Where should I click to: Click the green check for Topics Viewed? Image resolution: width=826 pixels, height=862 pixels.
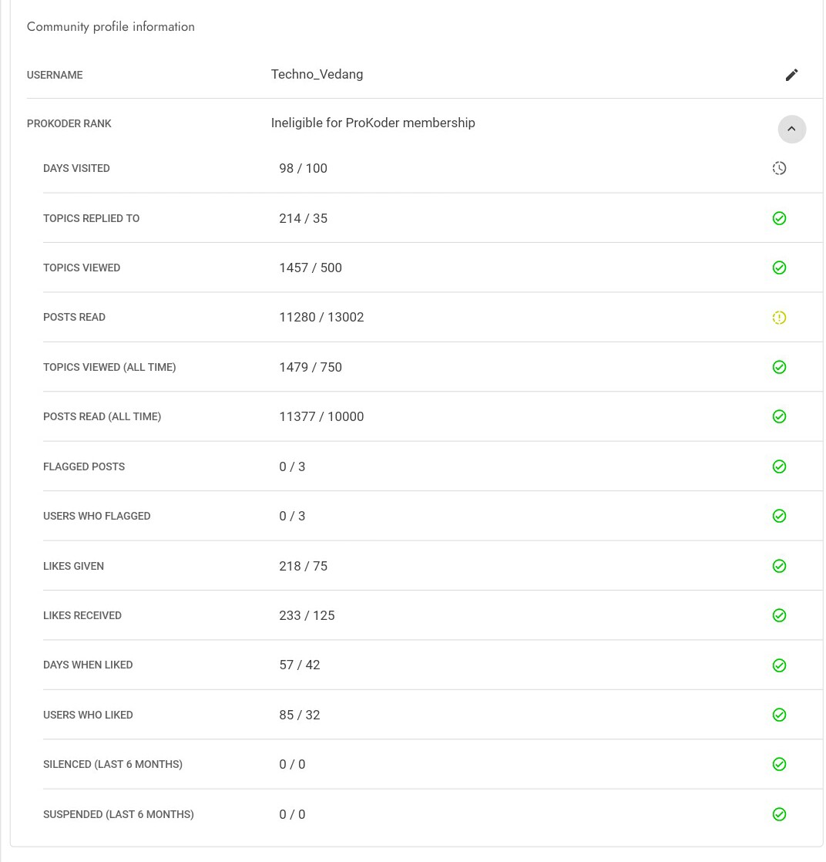pos(779,268)
